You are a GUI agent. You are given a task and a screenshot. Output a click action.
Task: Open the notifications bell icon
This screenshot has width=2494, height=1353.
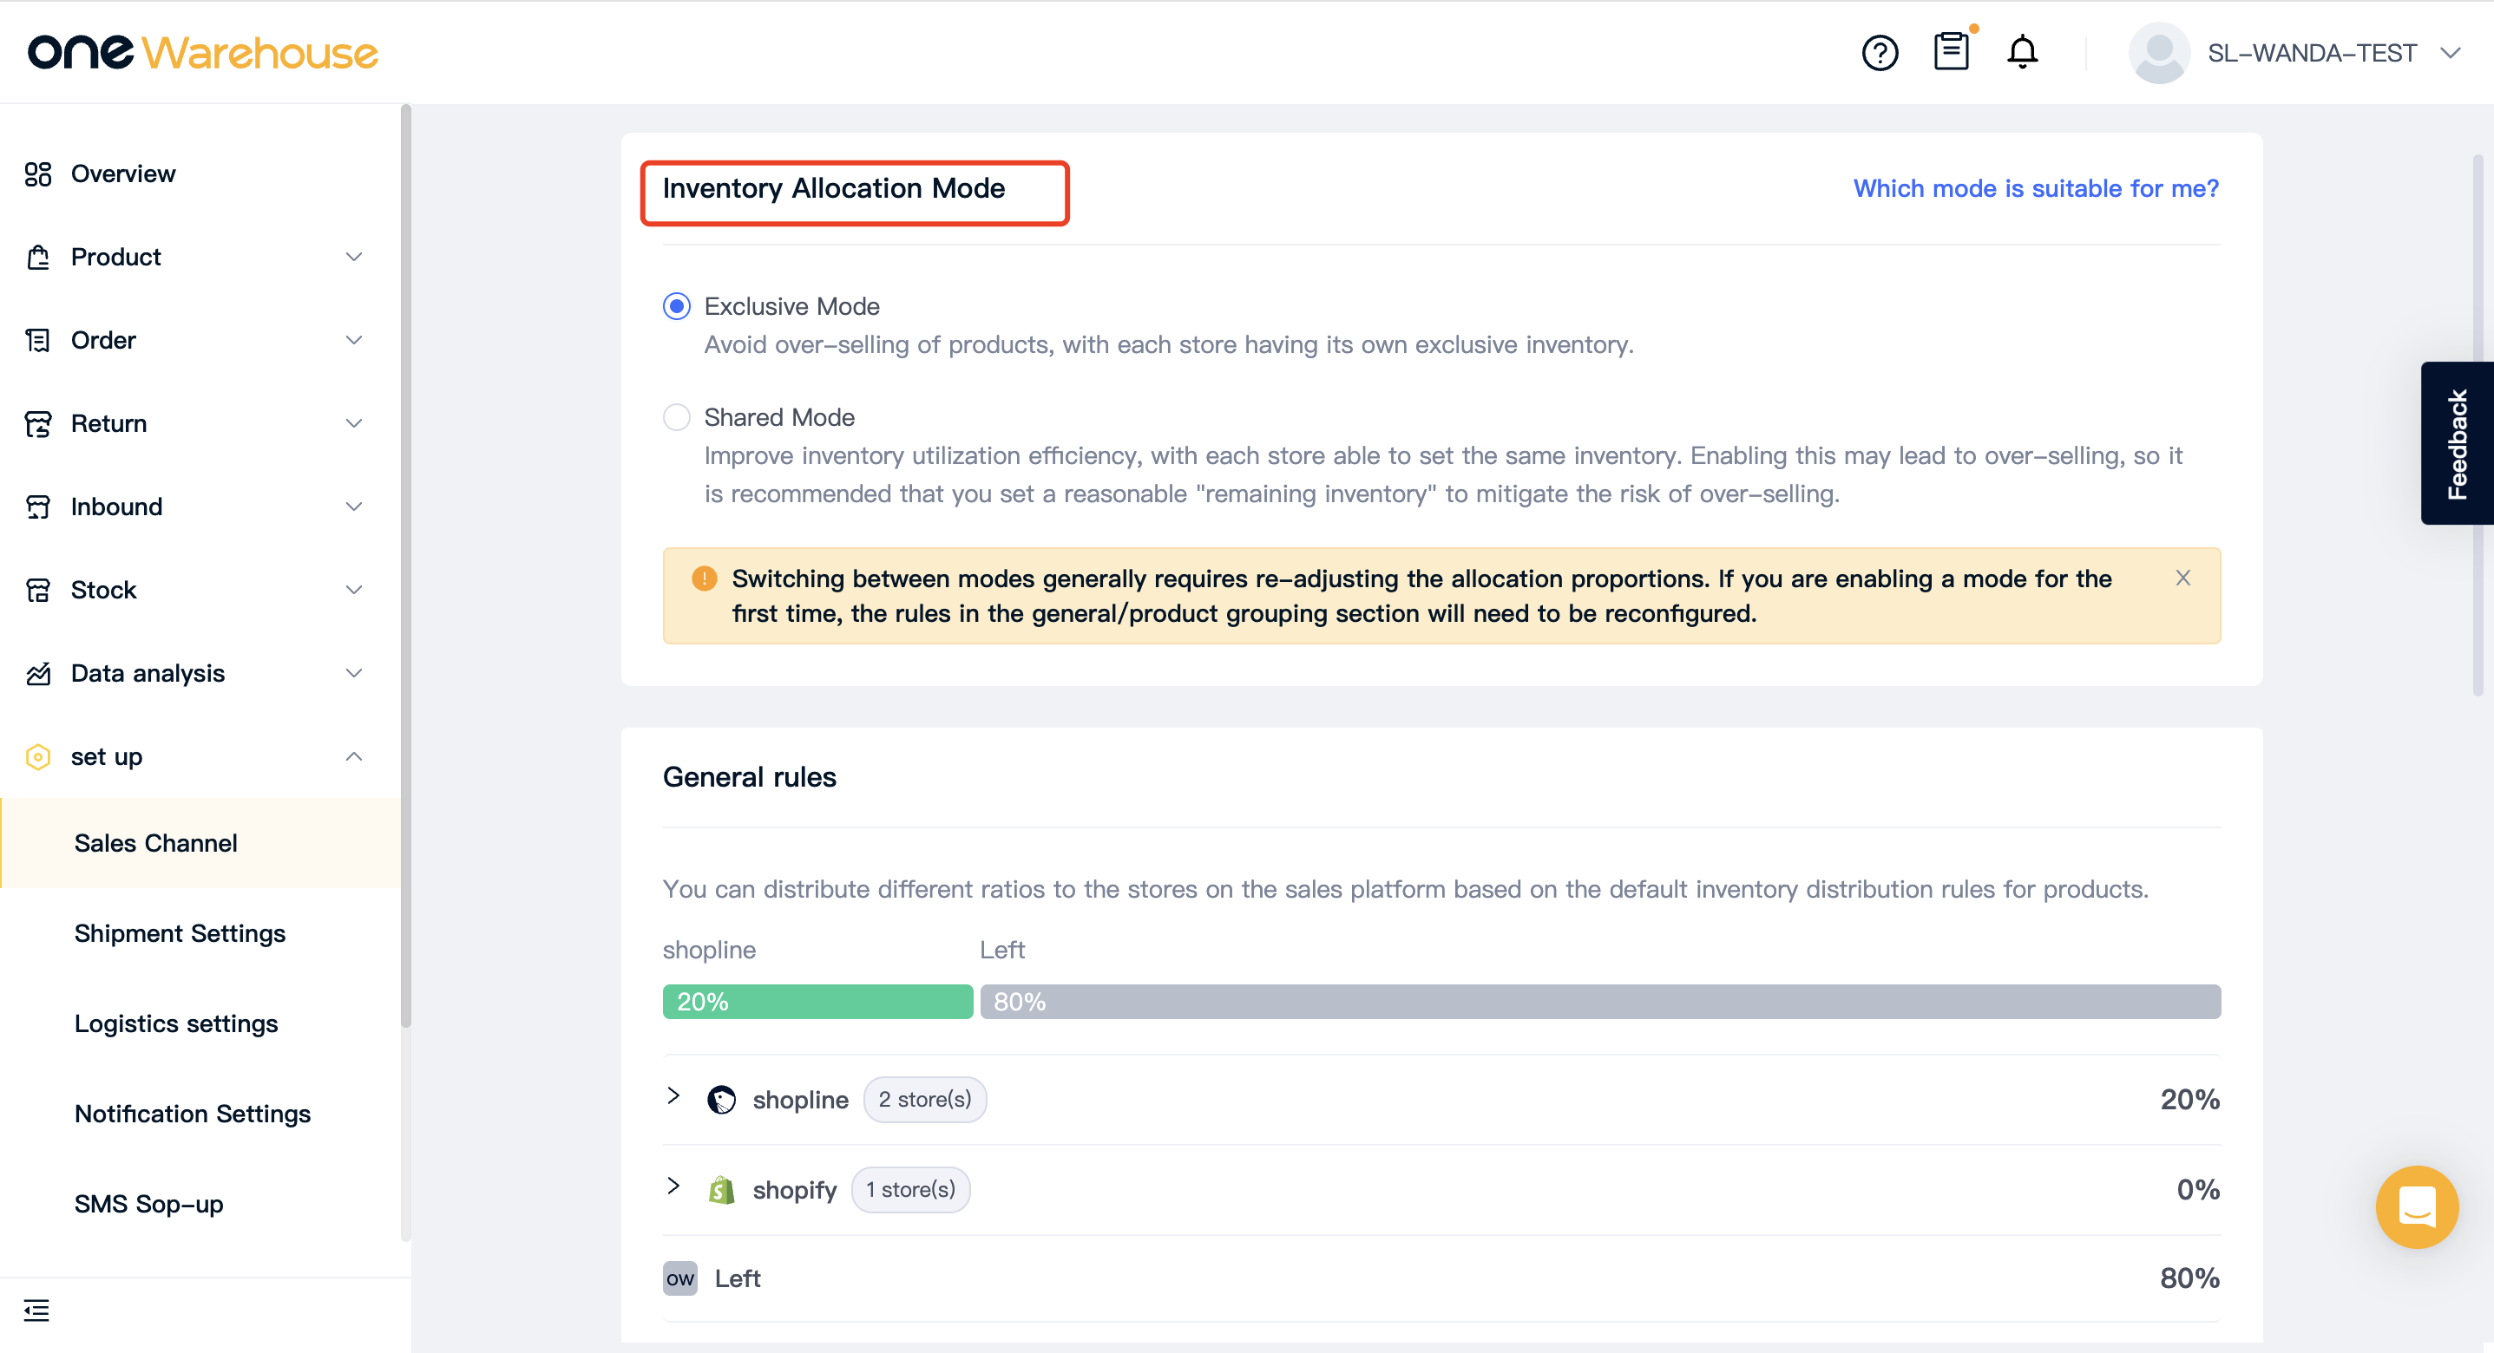(2022, 51)
